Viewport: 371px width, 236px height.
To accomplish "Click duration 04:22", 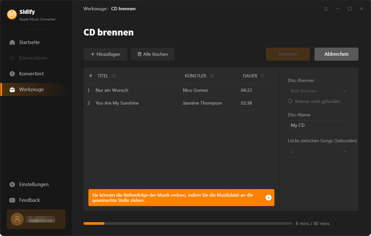I will pyautogui.click(x=246, y=90).
